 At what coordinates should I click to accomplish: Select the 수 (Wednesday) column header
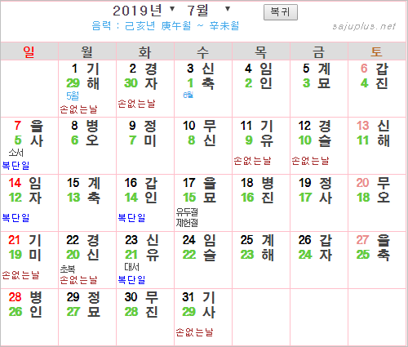[x=203, y=51]
